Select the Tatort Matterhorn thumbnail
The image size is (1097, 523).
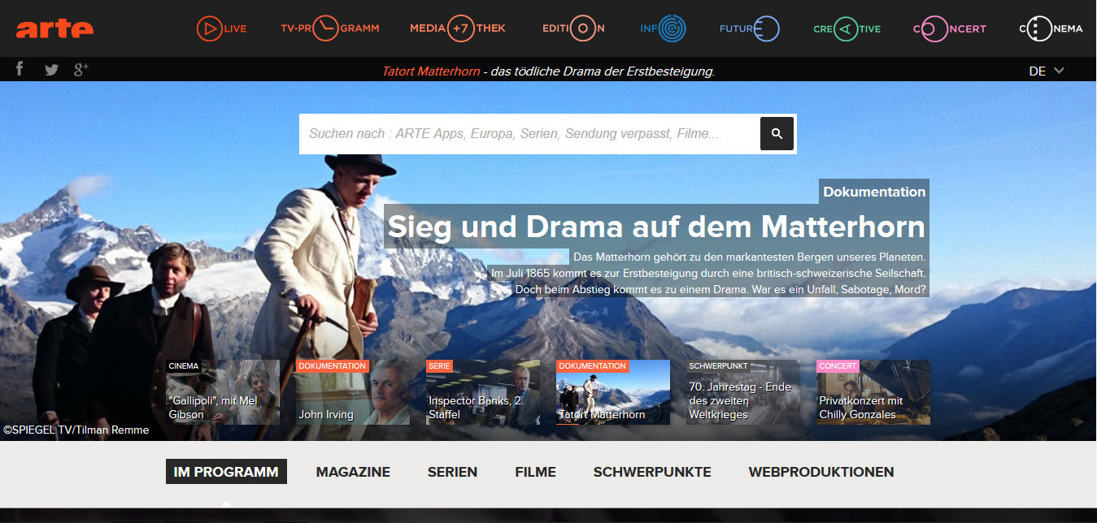[x=613, y=392]
